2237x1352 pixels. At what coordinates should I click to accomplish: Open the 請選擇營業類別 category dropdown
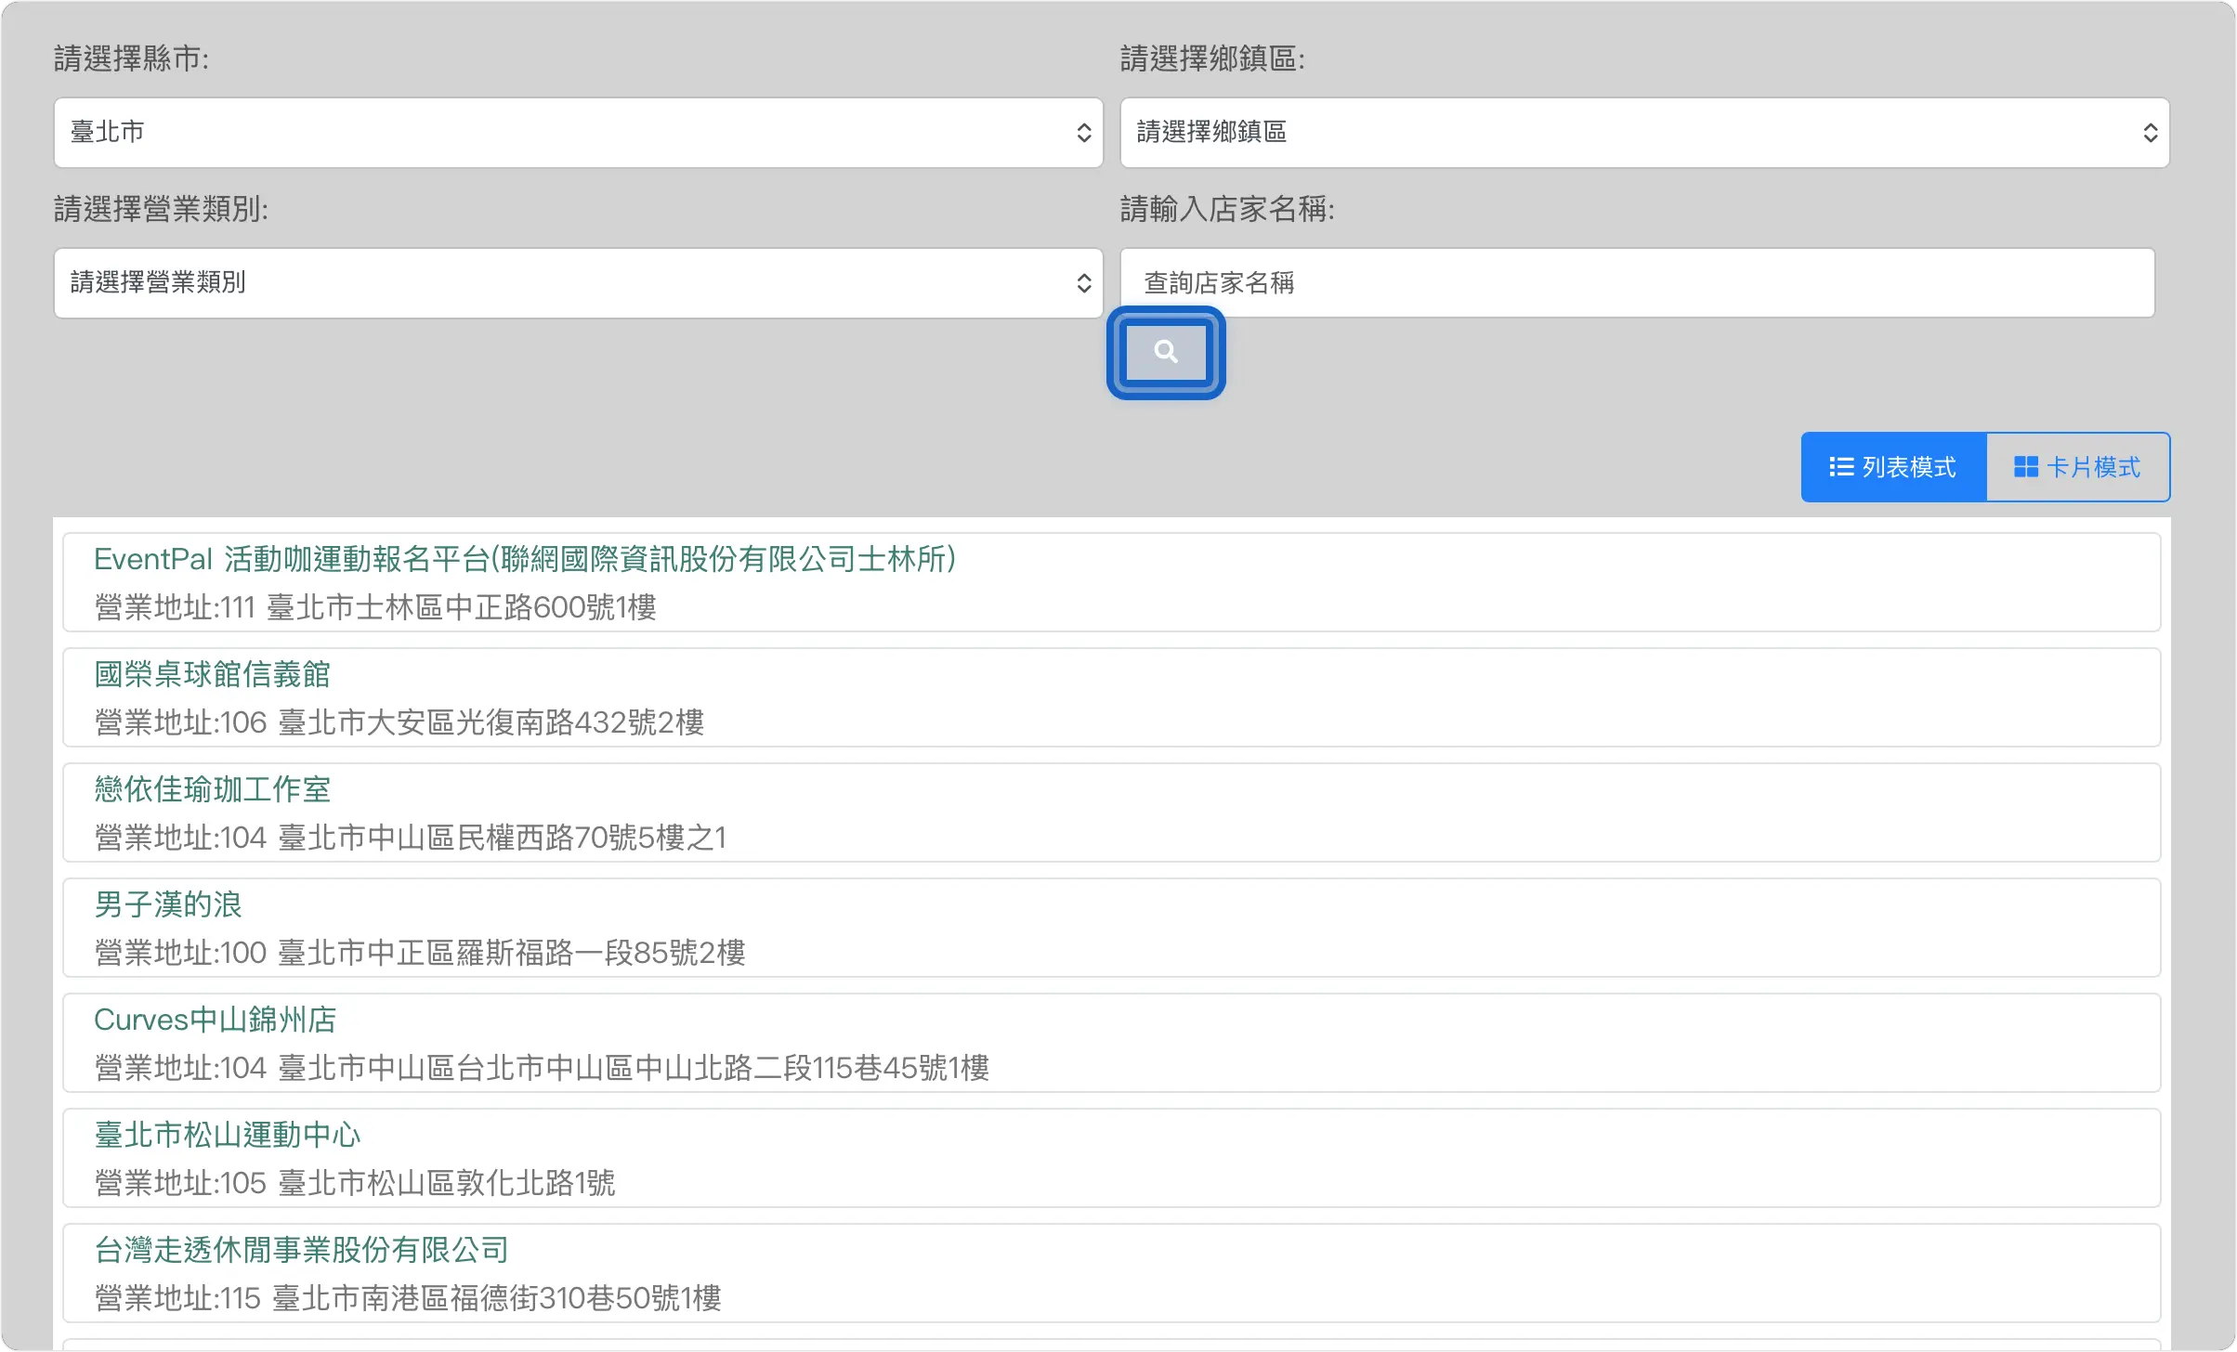point(578,283)
